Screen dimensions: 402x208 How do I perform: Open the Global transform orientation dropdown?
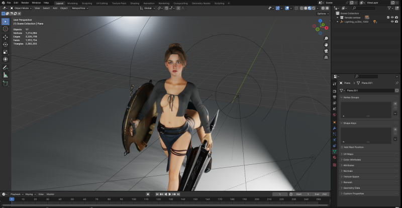(148, 8)
